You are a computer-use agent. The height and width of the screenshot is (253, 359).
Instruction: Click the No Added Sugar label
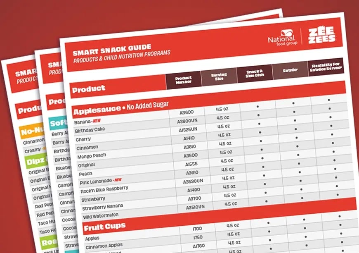[x=148, y=105]
